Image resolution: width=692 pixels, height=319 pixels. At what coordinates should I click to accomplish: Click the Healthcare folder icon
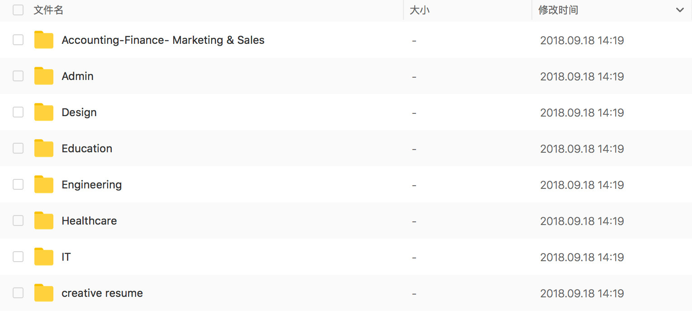[44, 221]
